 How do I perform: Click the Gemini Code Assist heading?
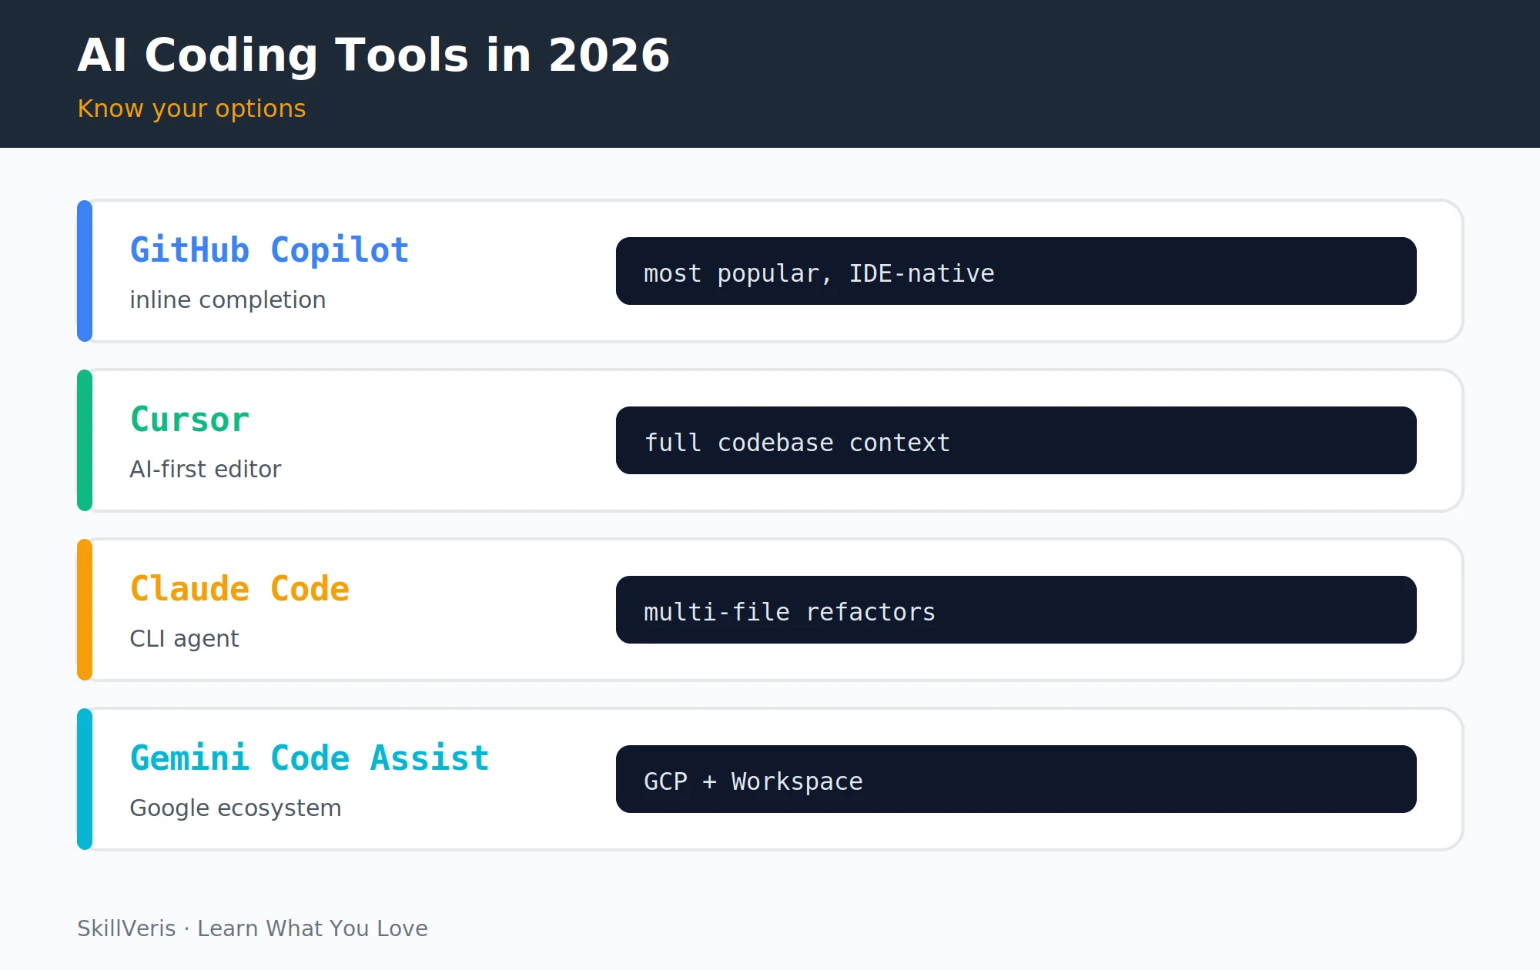[310, 758]
